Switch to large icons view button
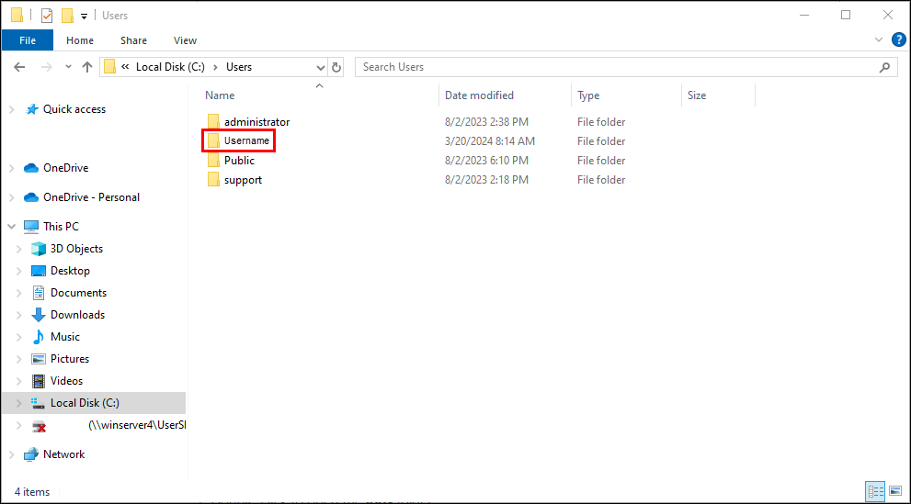The image size is (911, 504). coord(895,491)
